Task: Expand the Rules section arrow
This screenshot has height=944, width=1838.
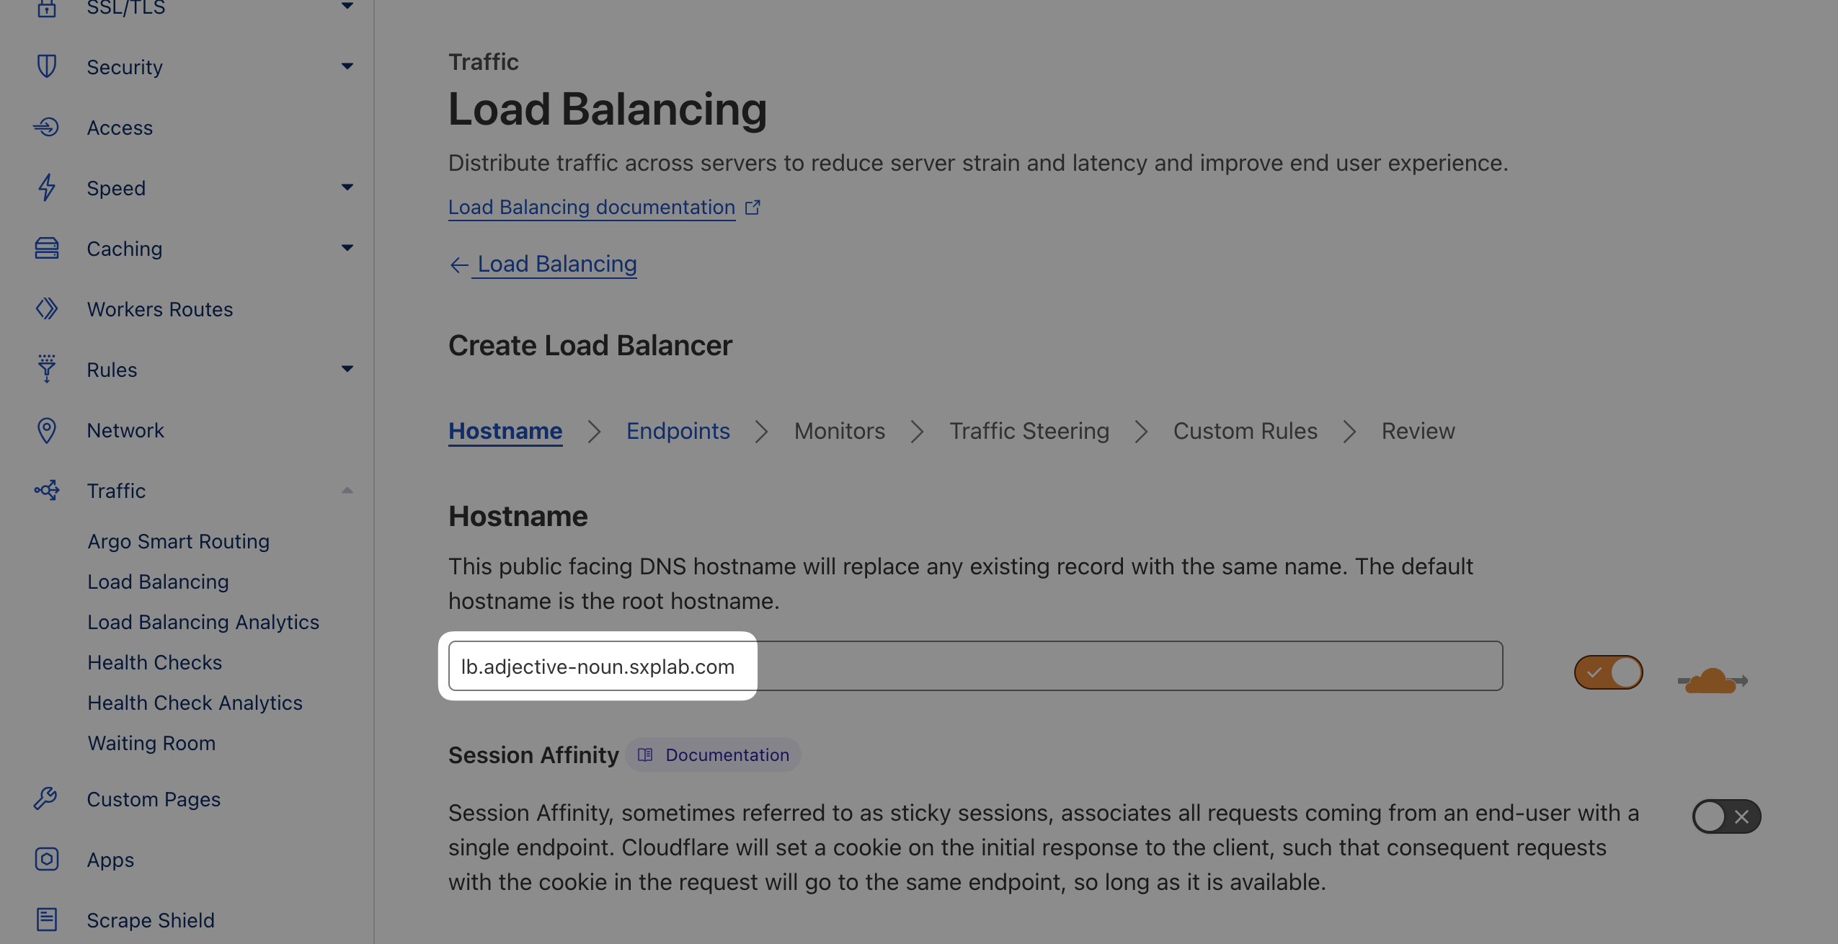Action: click(x=347, y=369)
